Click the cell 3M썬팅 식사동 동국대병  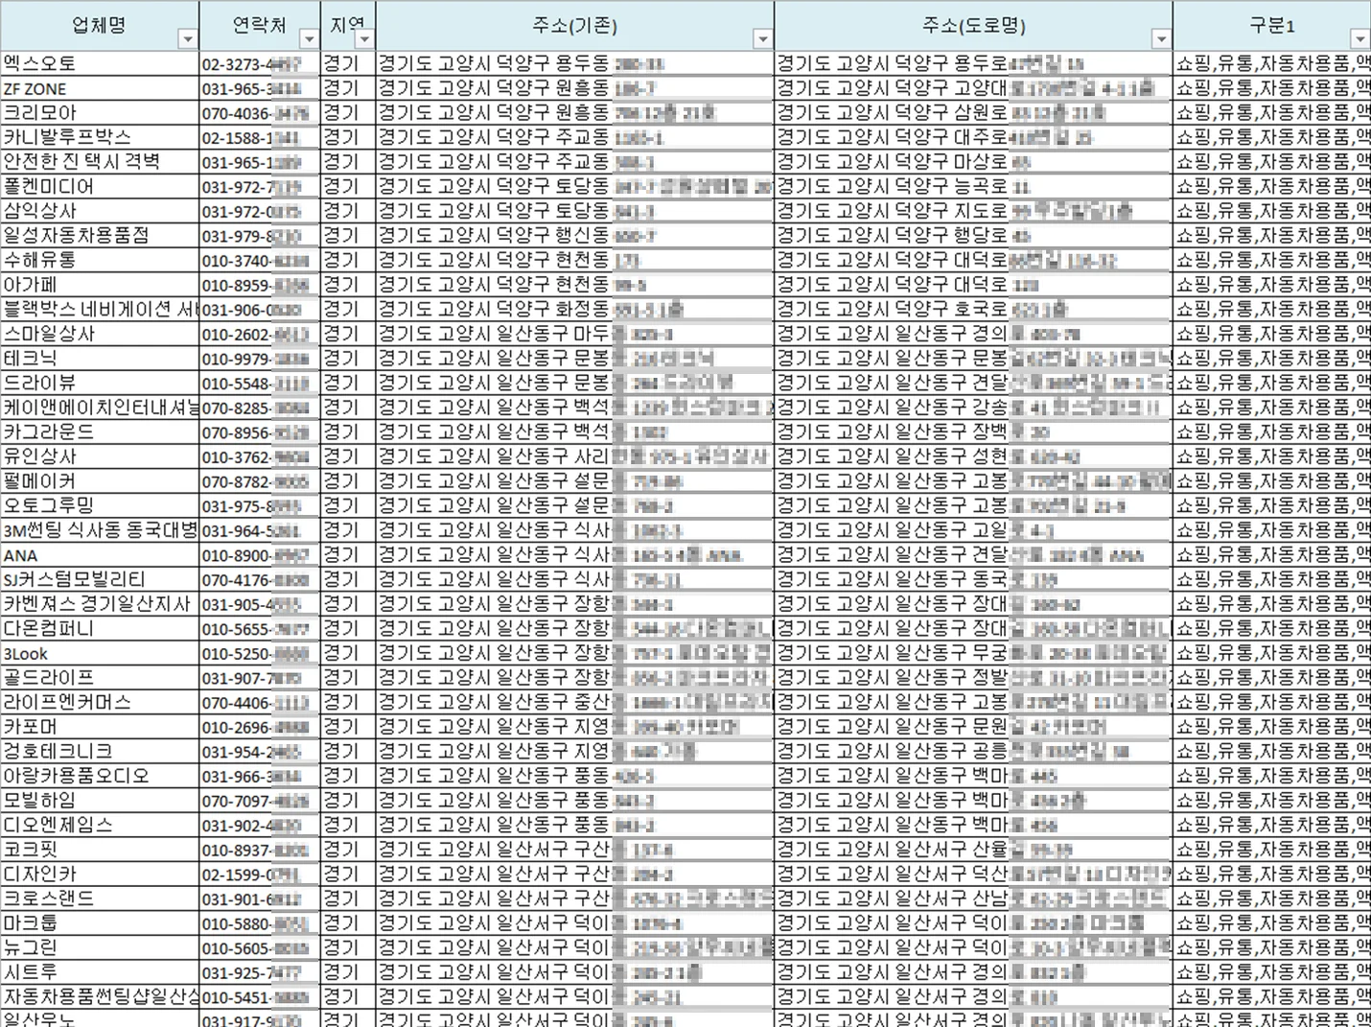click(x=100, y=530)
